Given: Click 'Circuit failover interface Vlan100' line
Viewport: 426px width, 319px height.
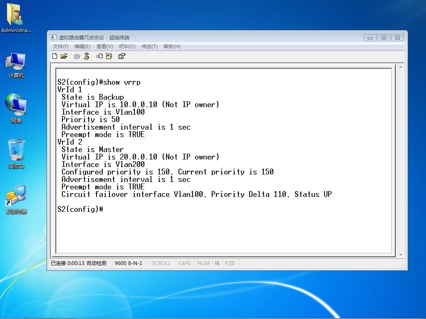Looking at the screenshot, I should 196,194.
